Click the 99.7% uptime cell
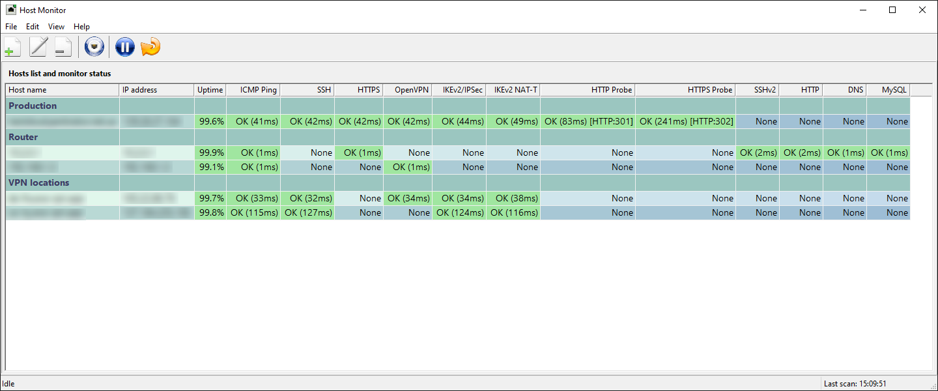Viewport: 938px width, 391px height. pos(210,198)
